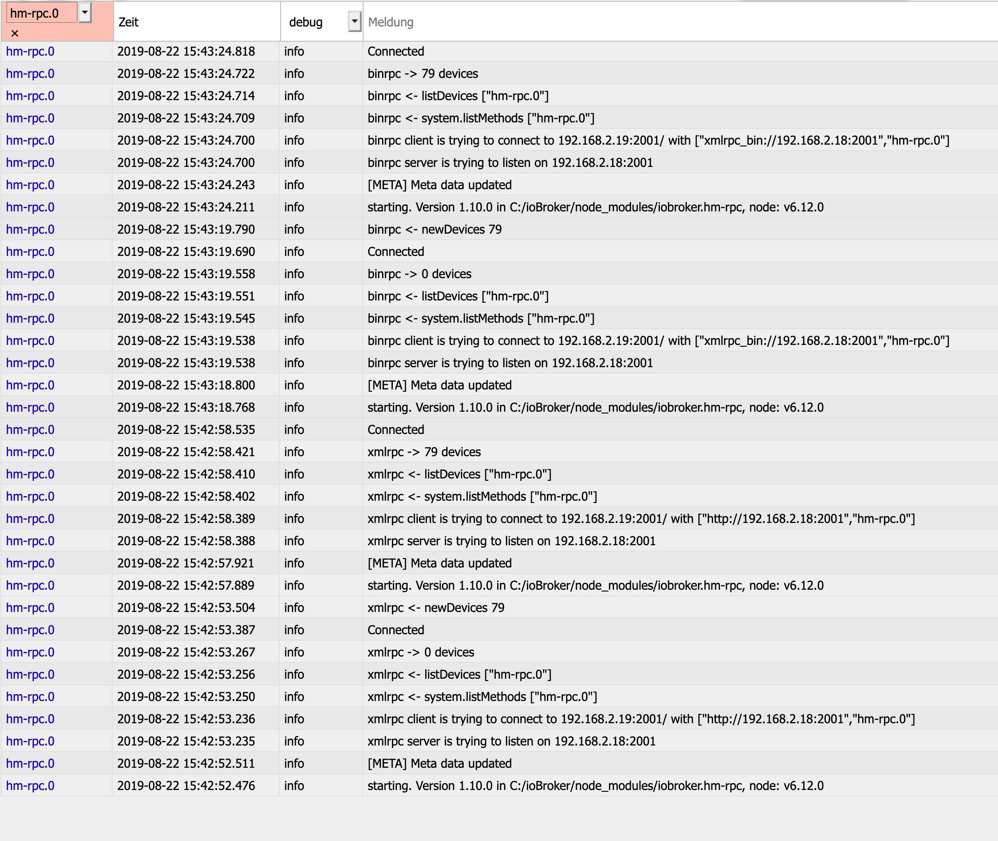Select timestamp 2019-08-22 15:42:53.387 cell
998x841 pixels.
[x=186, y=630]
